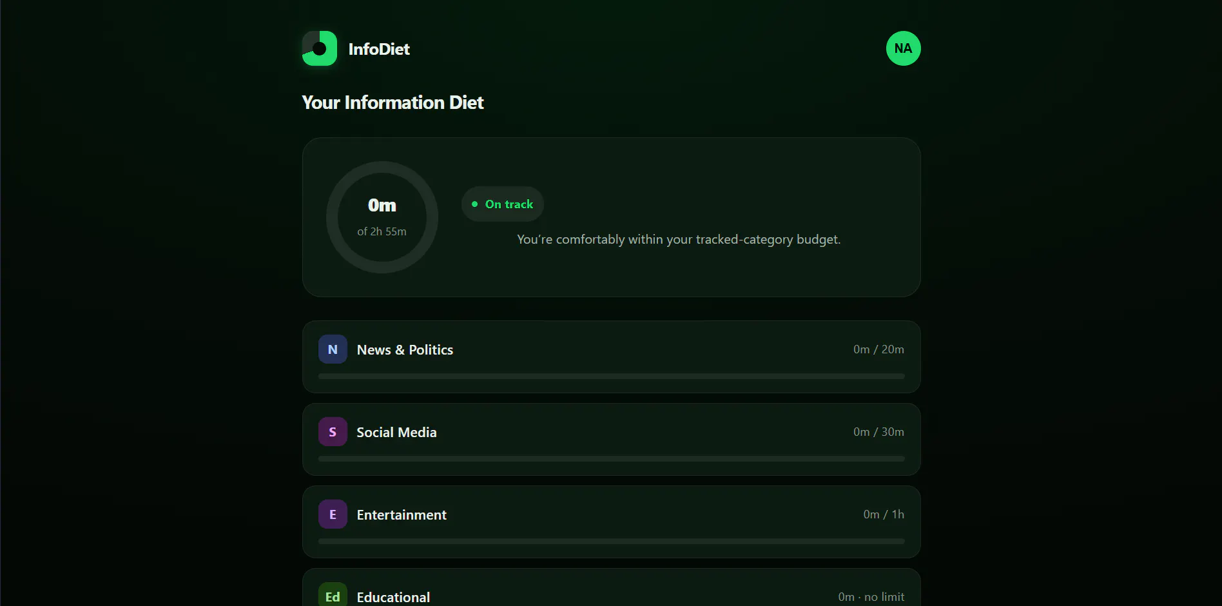
Task: Click the InfoDiet green logo icon
Action: tap(320, 48)
